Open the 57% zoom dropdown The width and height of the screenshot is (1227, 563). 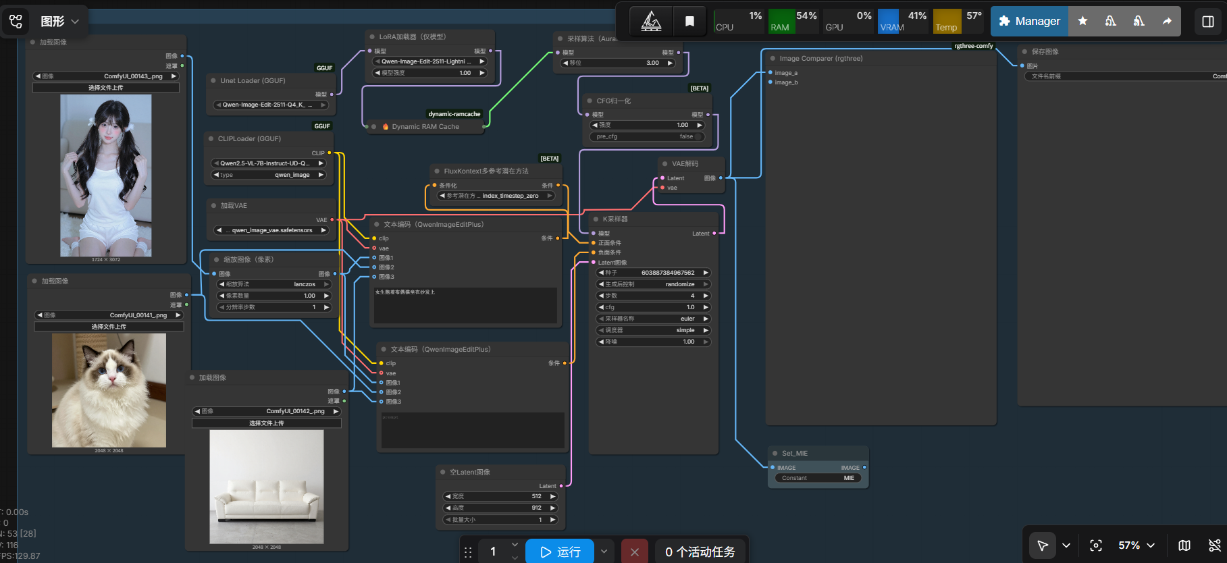point(1137,545)
